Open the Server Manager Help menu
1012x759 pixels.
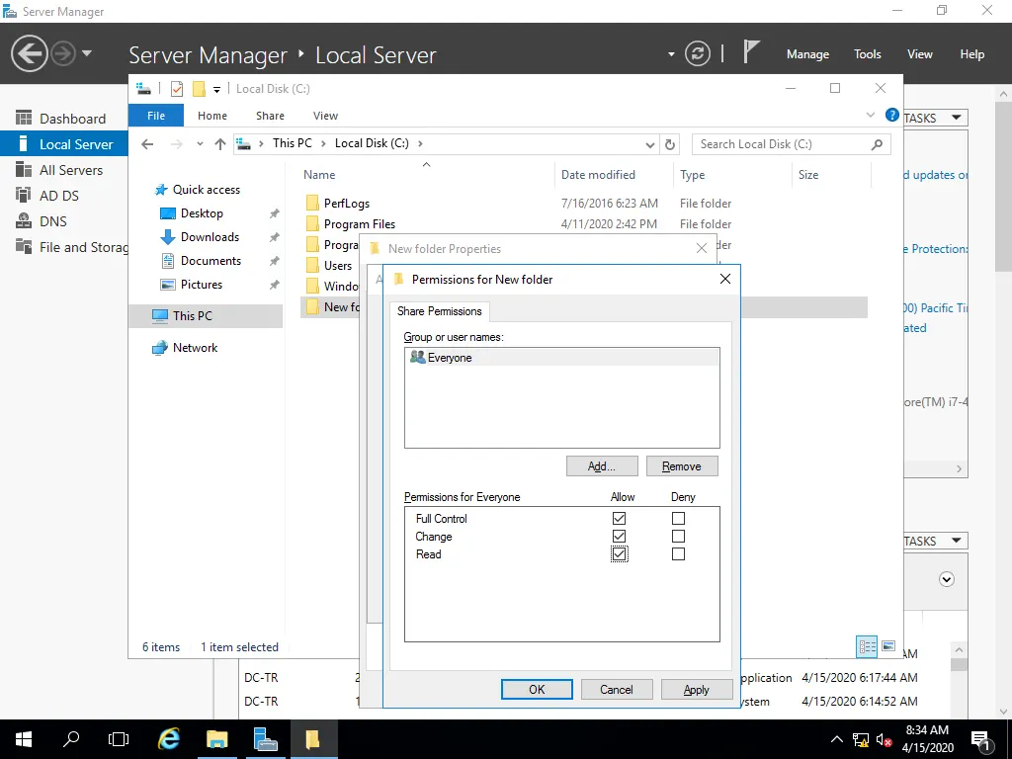click(972, 54)
